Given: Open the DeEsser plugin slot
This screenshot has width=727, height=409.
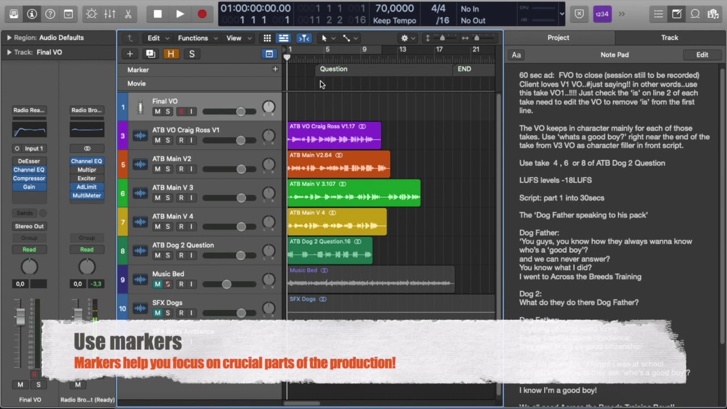Looking at the screenshot, I should (29, 161).
